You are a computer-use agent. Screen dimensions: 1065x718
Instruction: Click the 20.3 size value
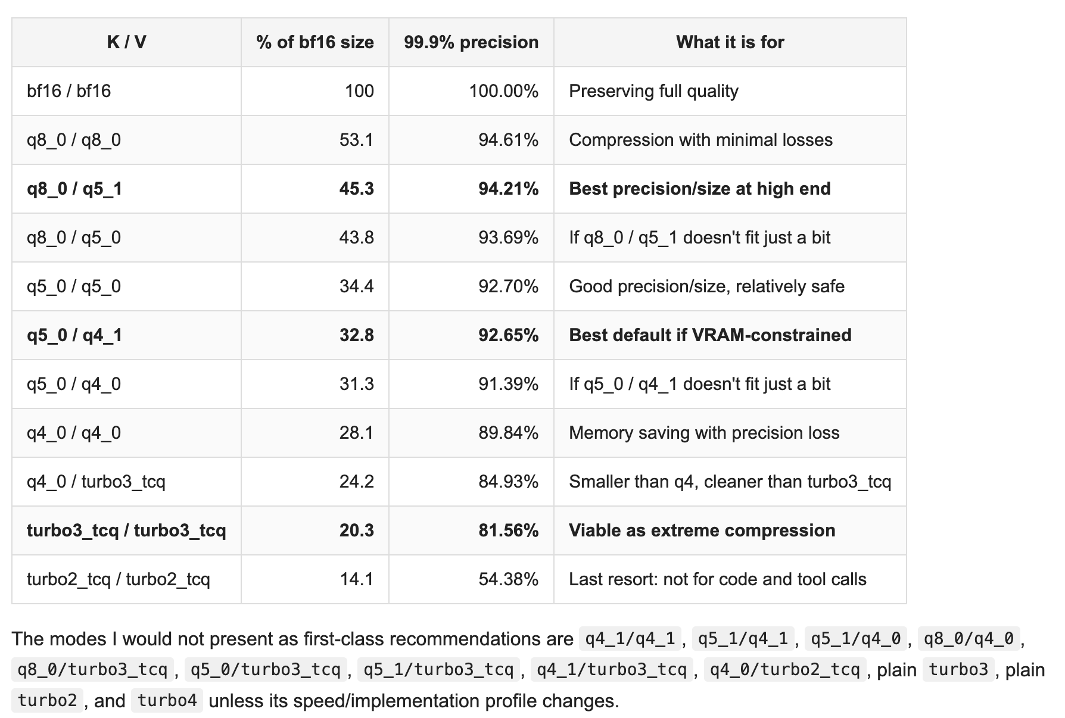(357, 530)
